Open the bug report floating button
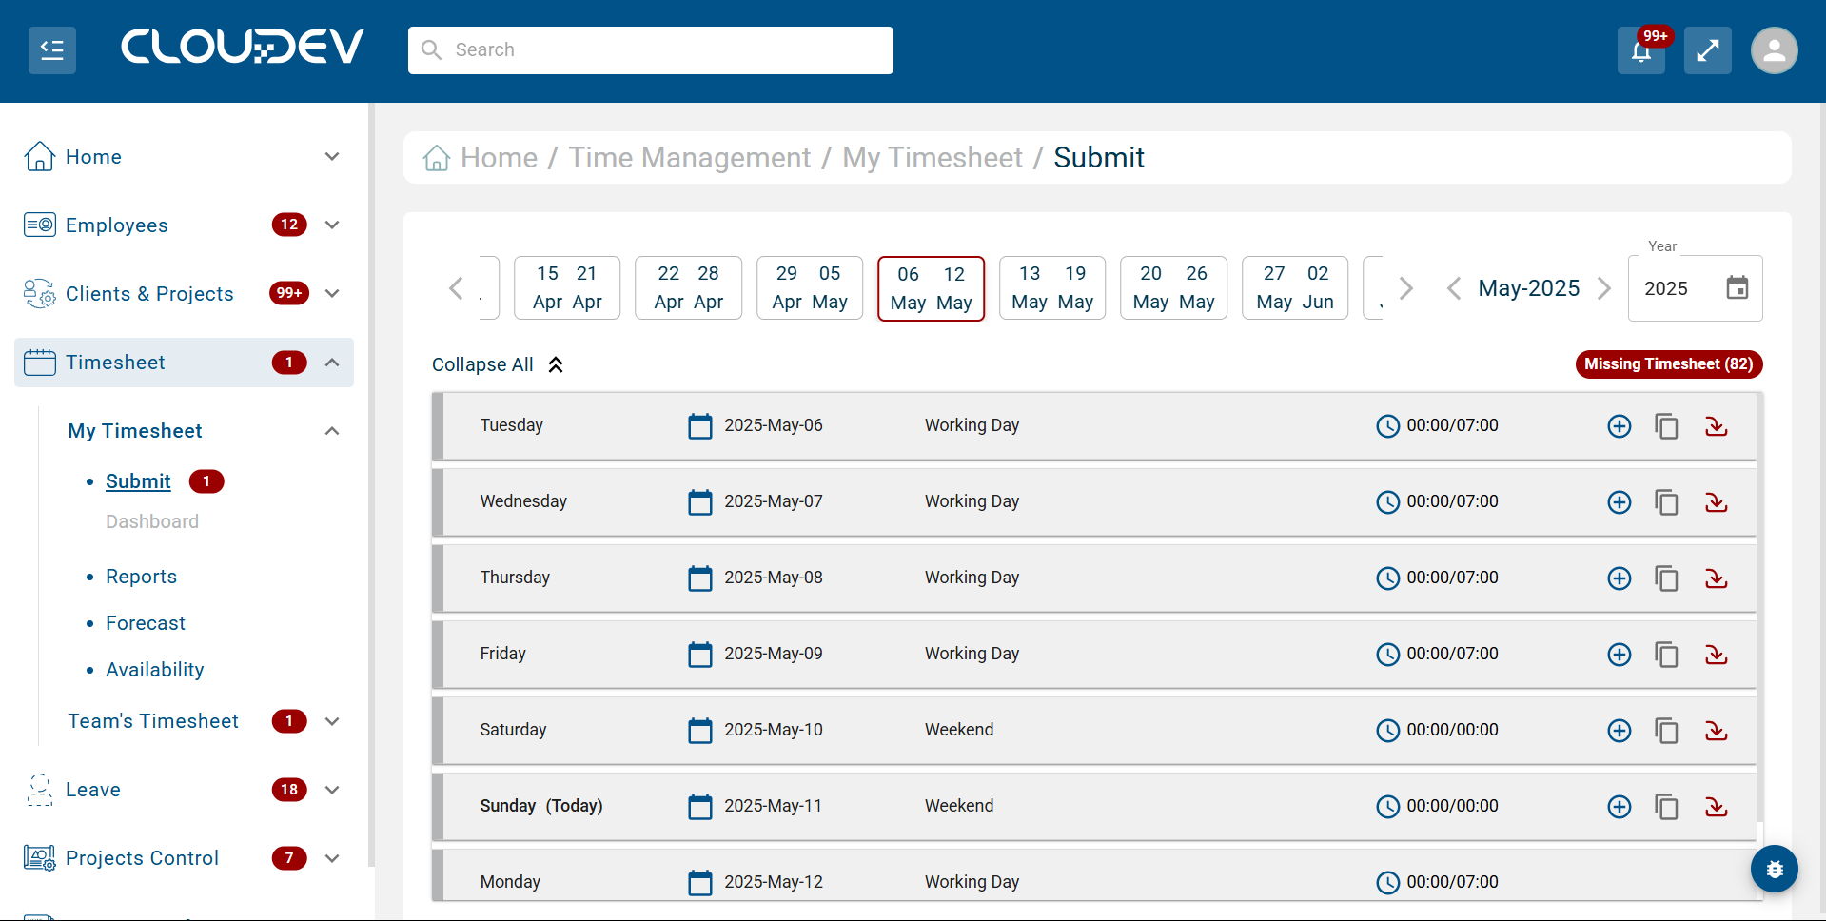 (x=1774, y=869)
